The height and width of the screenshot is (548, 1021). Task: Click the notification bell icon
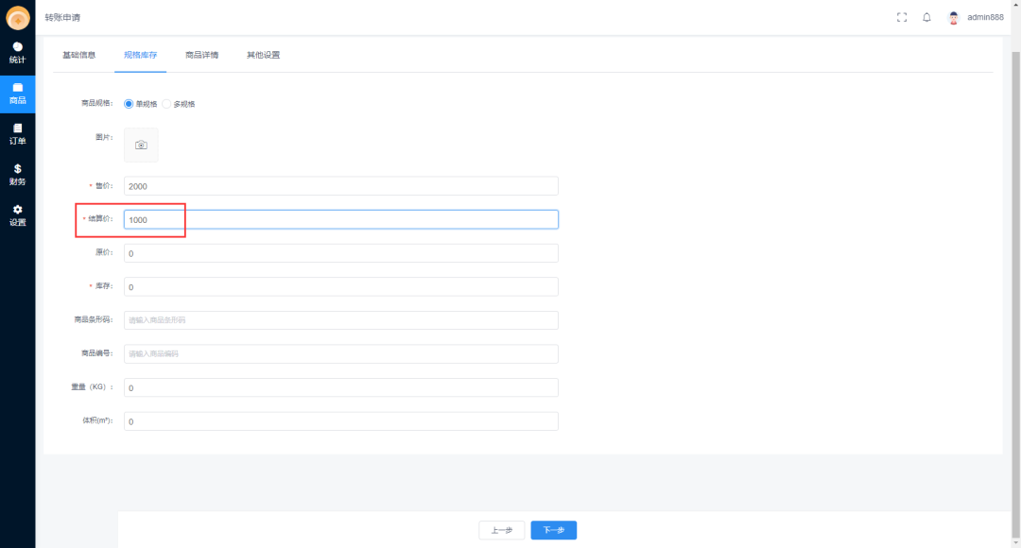click(x=926, y=16)
